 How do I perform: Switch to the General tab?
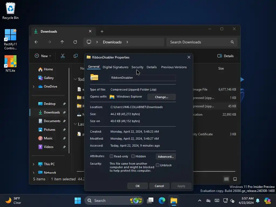(x=94, y=67)
